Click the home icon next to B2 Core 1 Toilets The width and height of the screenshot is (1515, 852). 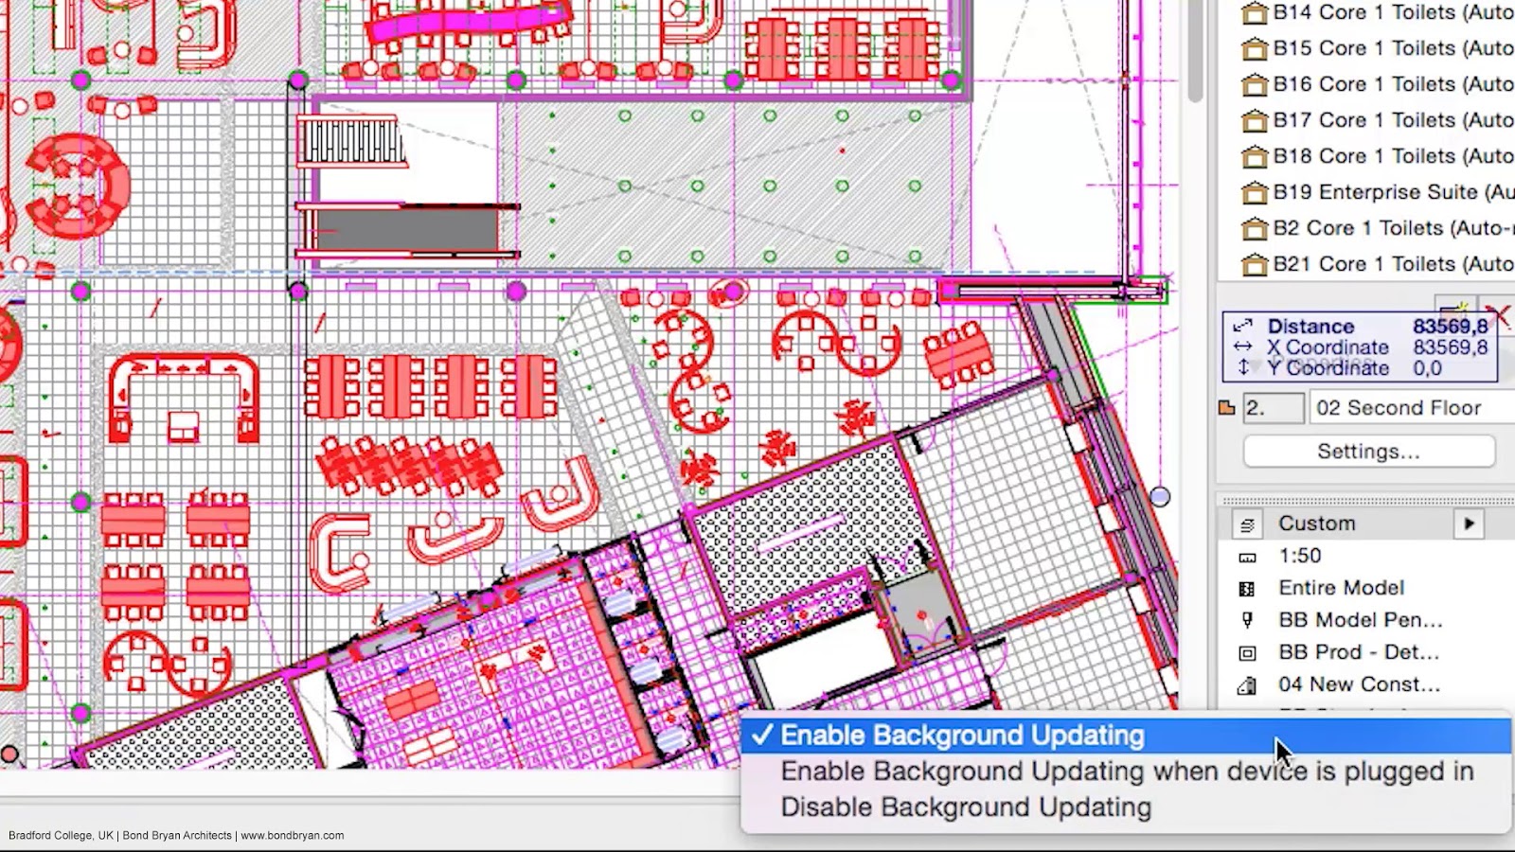click(x=1256, y=227)
